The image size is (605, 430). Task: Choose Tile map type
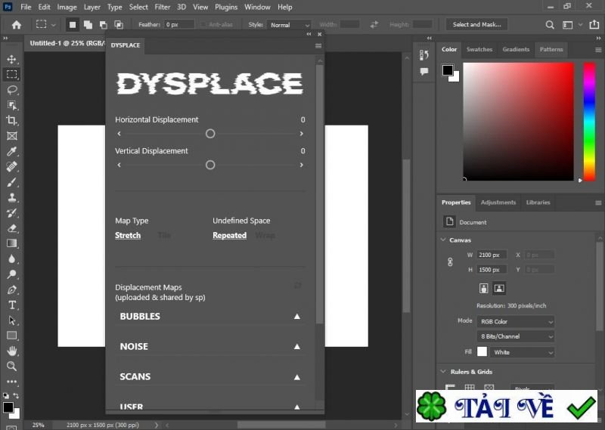(x=164, y=235)
